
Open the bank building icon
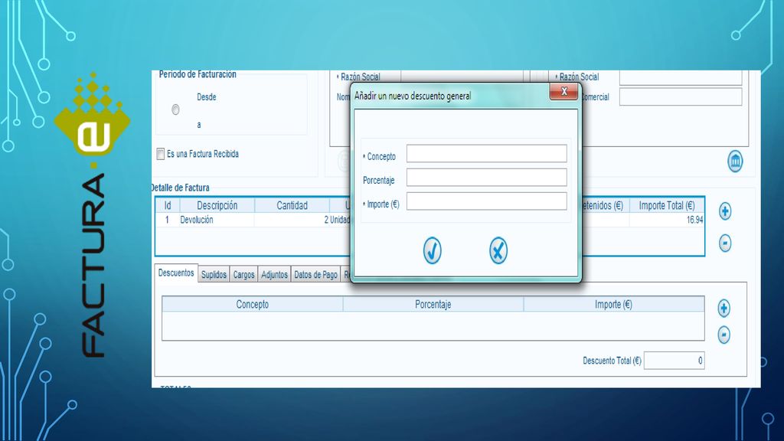pyautogui.click(x=735, y=161)
